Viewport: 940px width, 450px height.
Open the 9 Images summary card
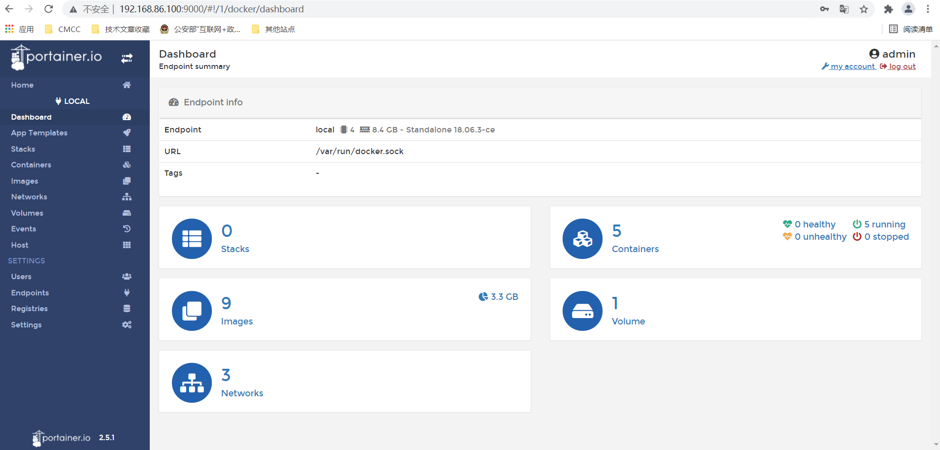[344, 309]
